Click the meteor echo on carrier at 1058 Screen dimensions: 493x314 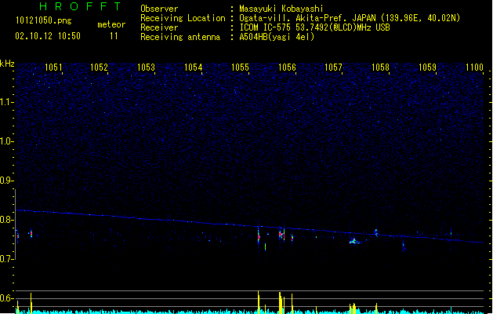tap(376, 232)
